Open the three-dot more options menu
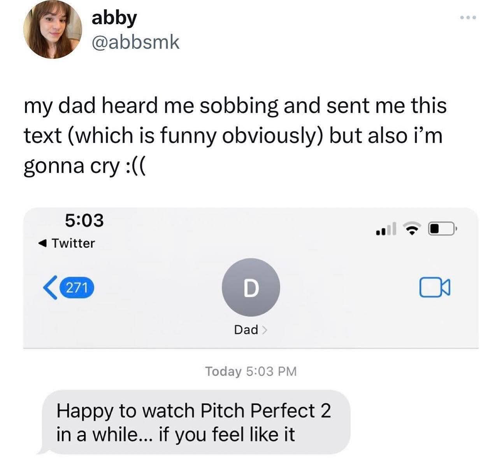 [467, 18]
